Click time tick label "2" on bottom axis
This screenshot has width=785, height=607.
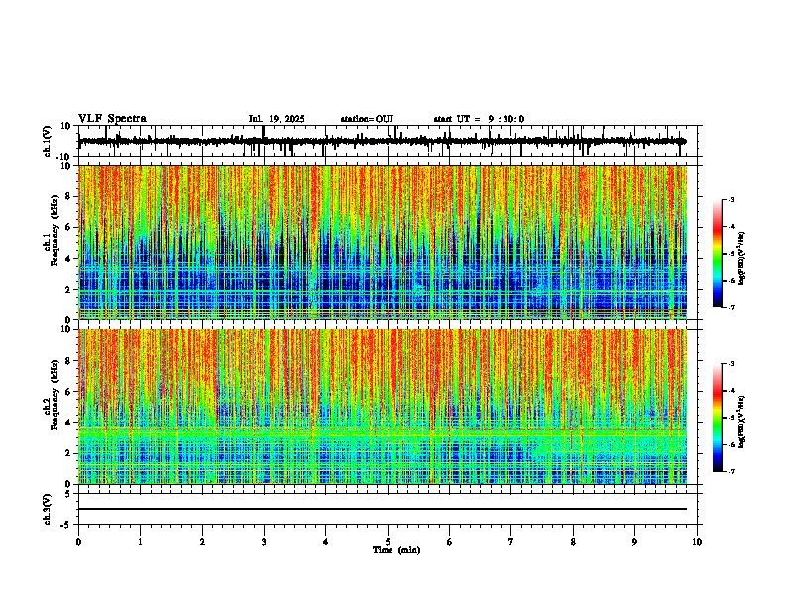(202, 542)
